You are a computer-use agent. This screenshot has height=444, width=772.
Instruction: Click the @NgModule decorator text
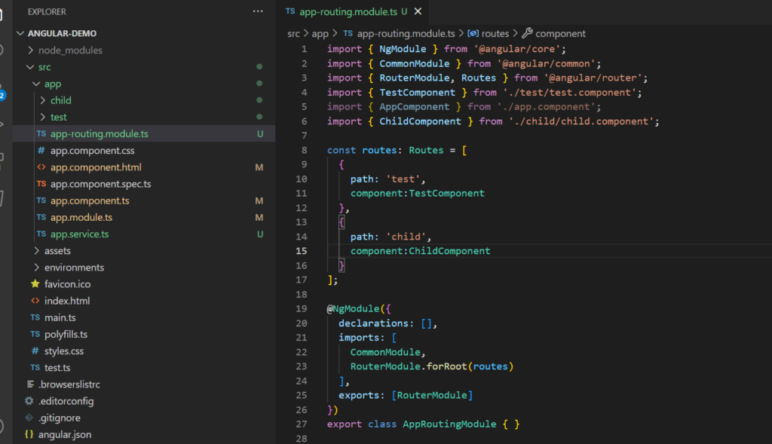353,308
